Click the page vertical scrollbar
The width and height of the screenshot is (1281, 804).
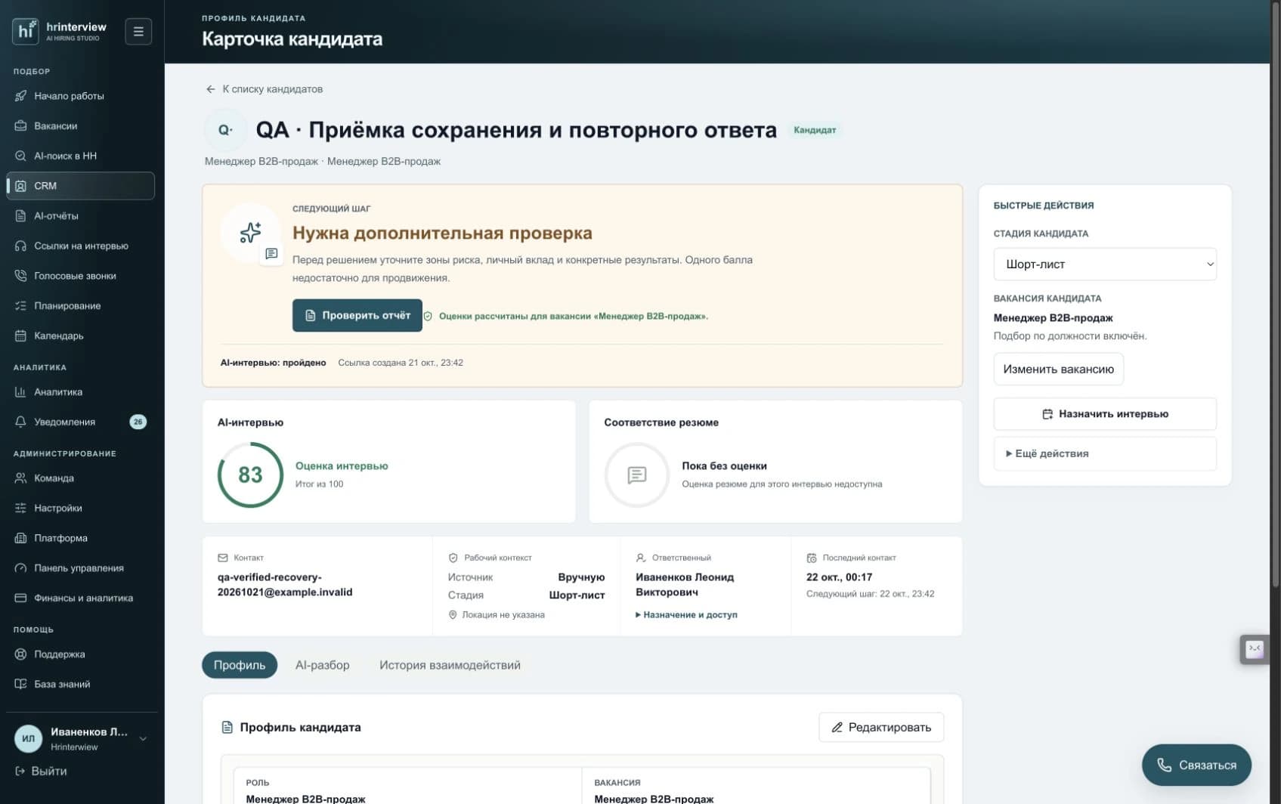click(x=1276, y=295)
